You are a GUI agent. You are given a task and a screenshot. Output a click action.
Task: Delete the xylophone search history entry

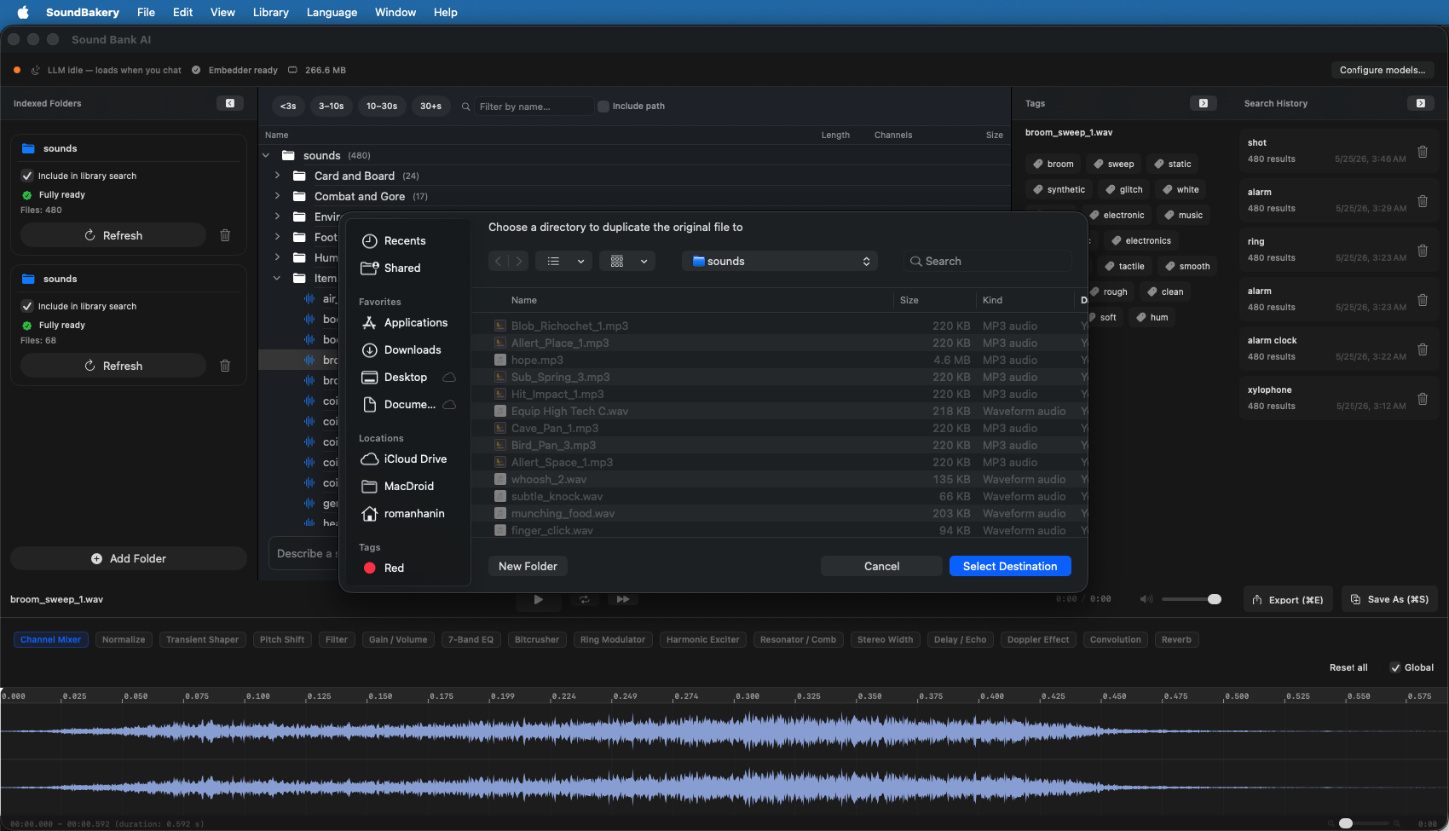point(1423,399)
